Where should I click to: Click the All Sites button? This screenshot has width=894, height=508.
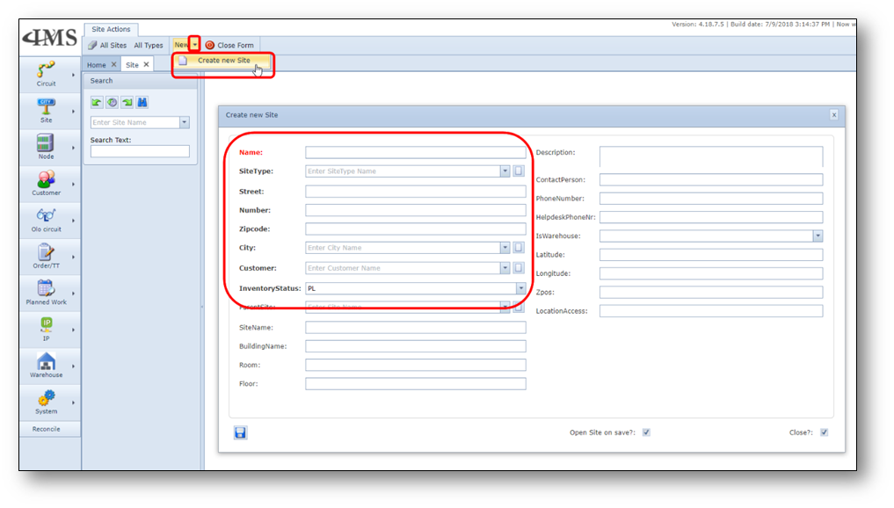pos(107,45)
